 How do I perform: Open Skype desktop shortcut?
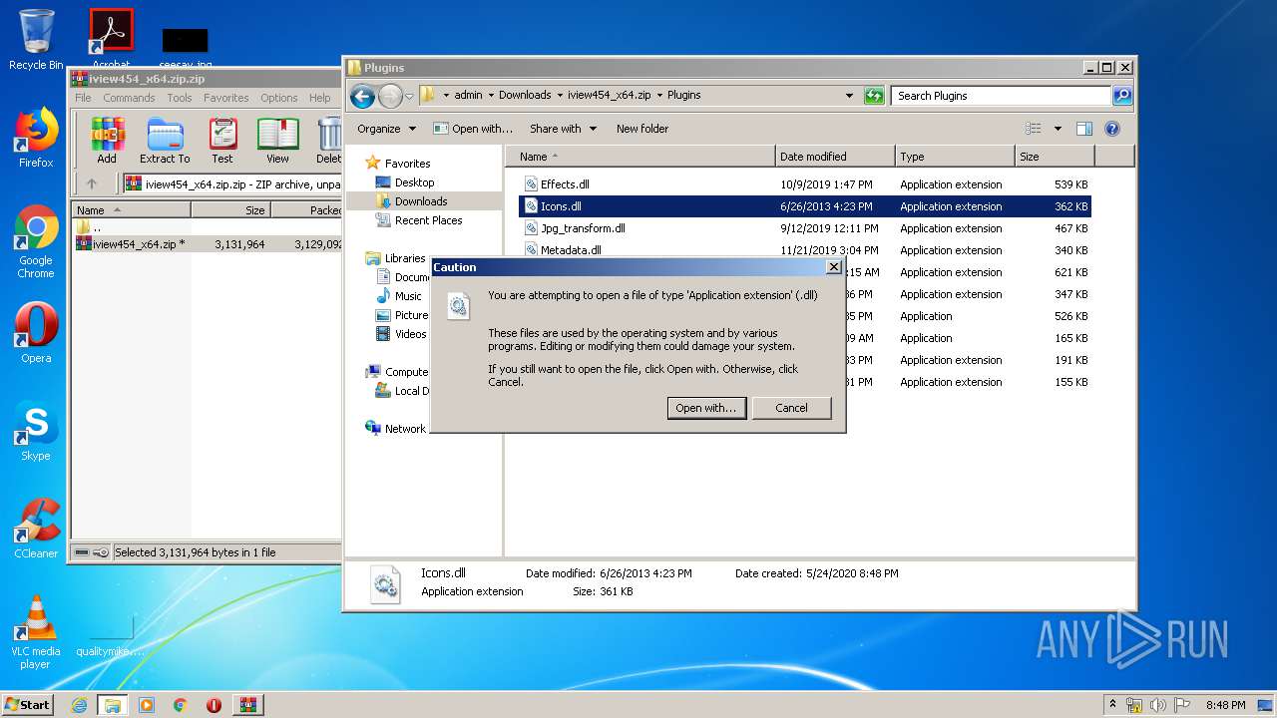(x=36, y=431)
